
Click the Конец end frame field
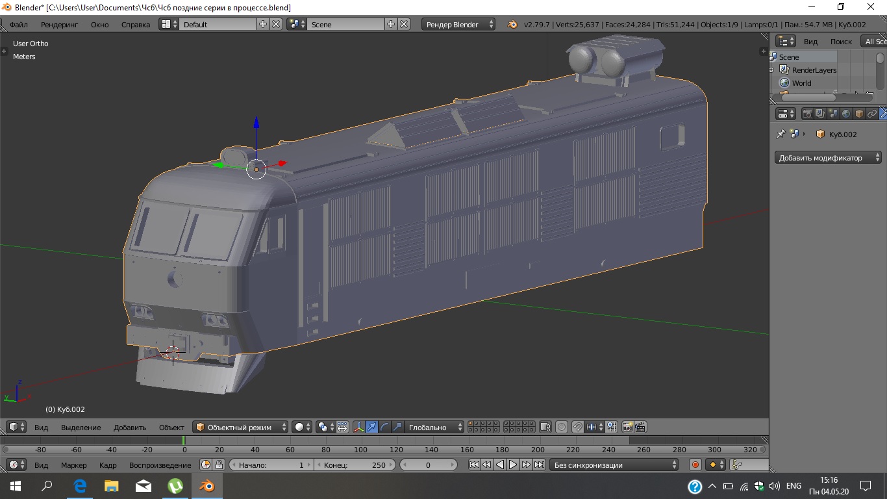tap(355, 465)
